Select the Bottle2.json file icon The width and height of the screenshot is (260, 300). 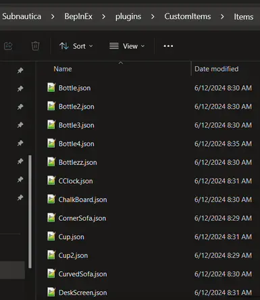coord(51,106)
